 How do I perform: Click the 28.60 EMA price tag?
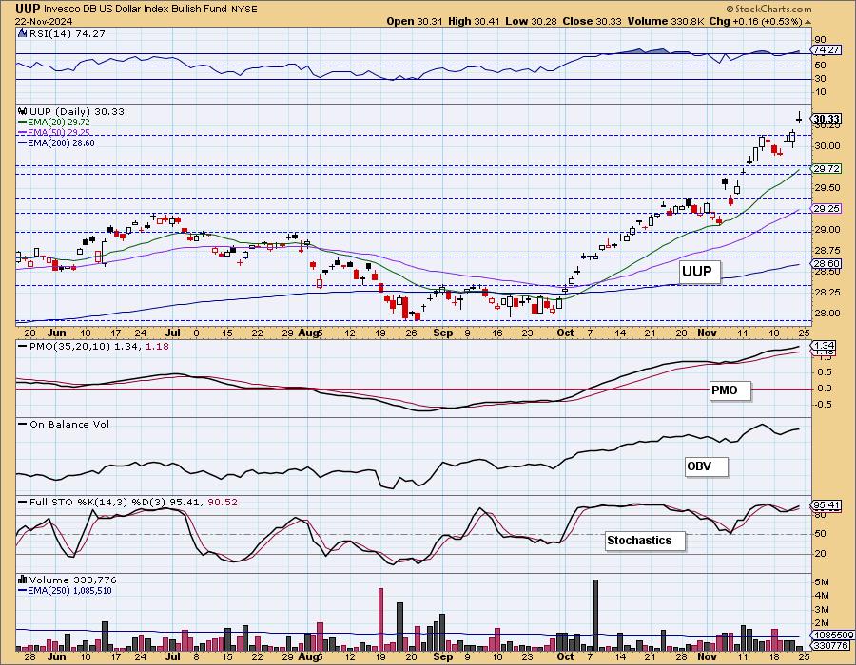pos(827,263)
